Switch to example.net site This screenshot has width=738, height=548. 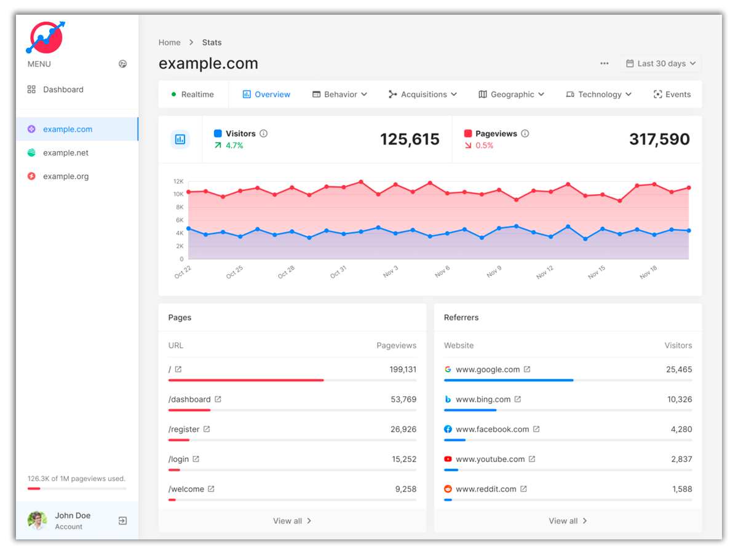[77, 153]
